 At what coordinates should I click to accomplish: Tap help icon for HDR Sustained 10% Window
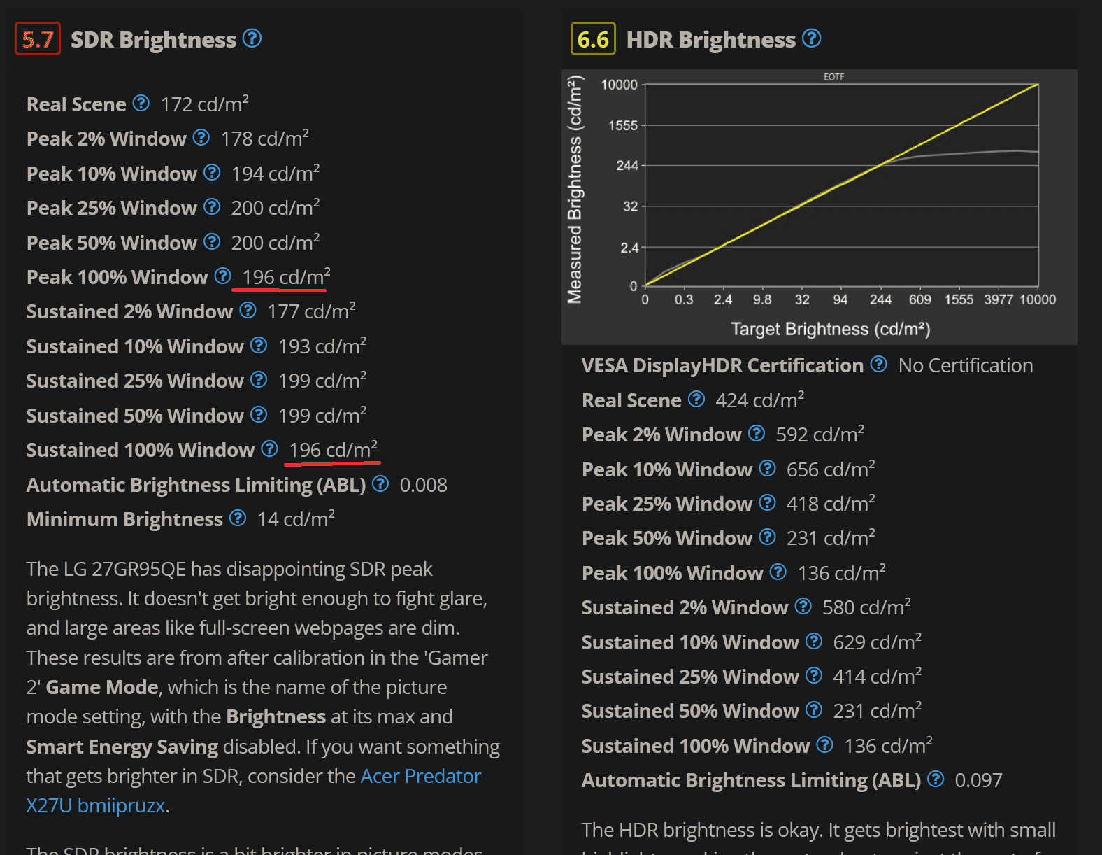pyautogui.click(x=814, y=642)
